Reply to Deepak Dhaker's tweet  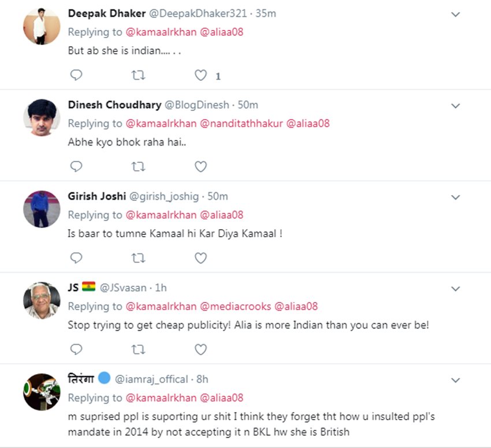[76, 75]
